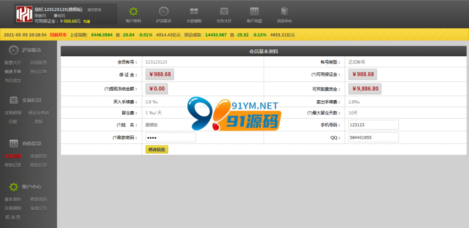Click 退出登录 to log out
The width and height of the screenshot is (469, 228).
point(94,10)
